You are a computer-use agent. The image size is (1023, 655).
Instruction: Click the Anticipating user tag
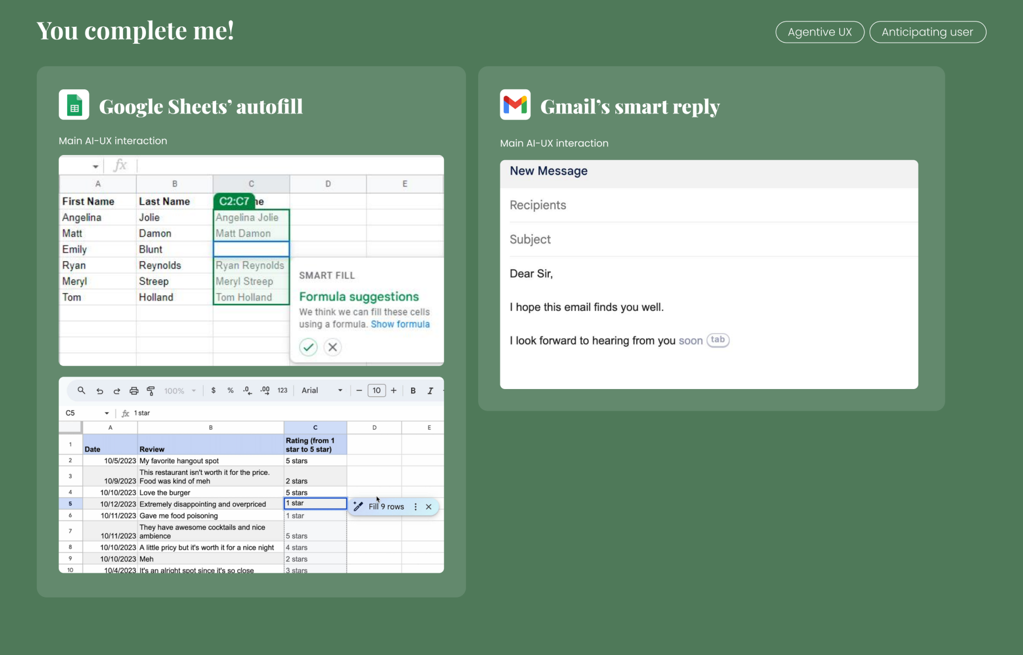(927, 32)
